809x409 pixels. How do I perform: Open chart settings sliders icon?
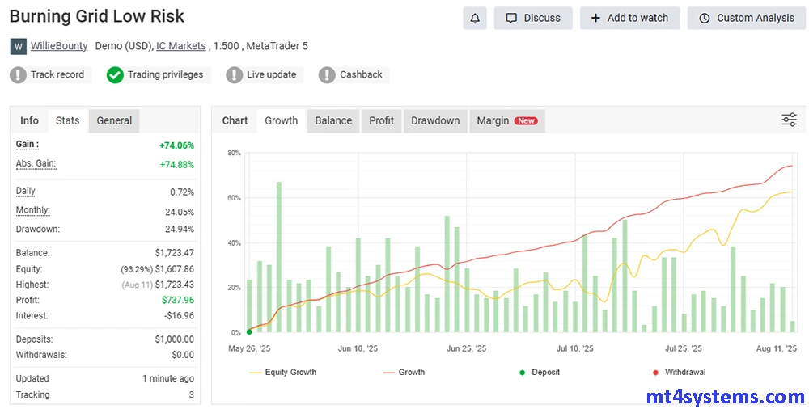click(789, 120)
